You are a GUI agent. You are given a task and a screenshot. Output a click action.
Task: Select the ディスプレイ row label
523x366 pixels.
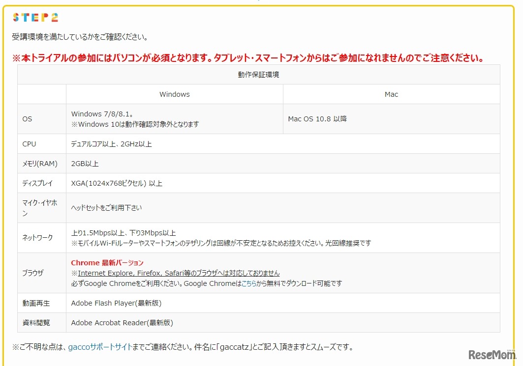click(x=37, y=183)
